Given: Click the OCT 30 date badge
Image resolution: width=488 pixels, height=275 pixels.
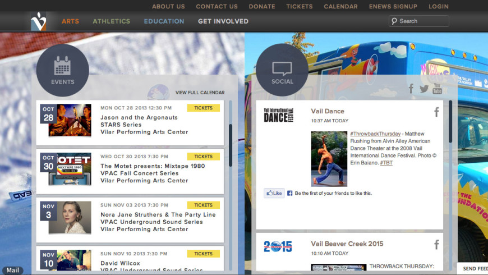Looking at the screenshot, I should coord(48,162).
